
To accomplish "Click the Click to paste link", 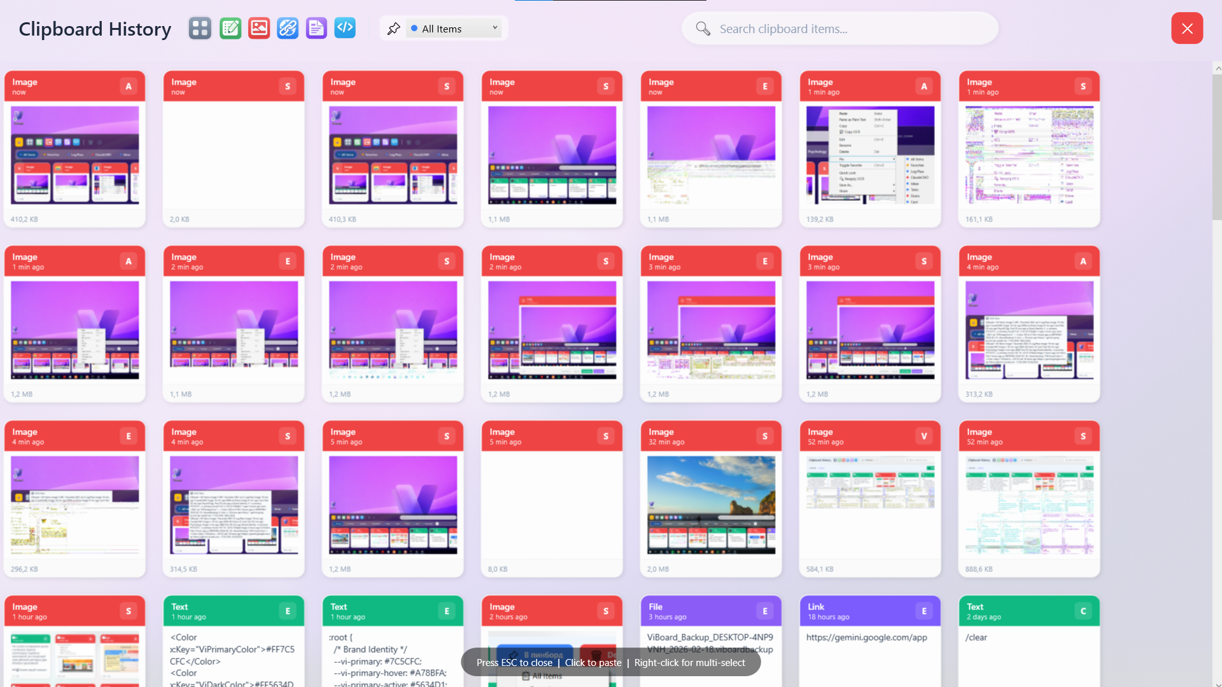I will (x=593, y=662).
